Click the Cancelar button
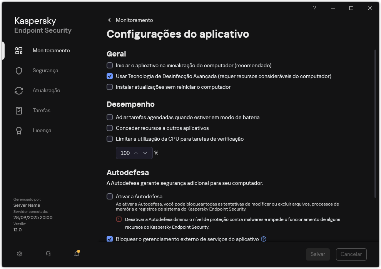 coord(351,254)
